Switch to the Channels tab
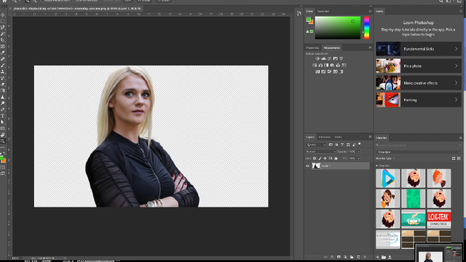The image size is (466, 262). click(x=324, y=137)
